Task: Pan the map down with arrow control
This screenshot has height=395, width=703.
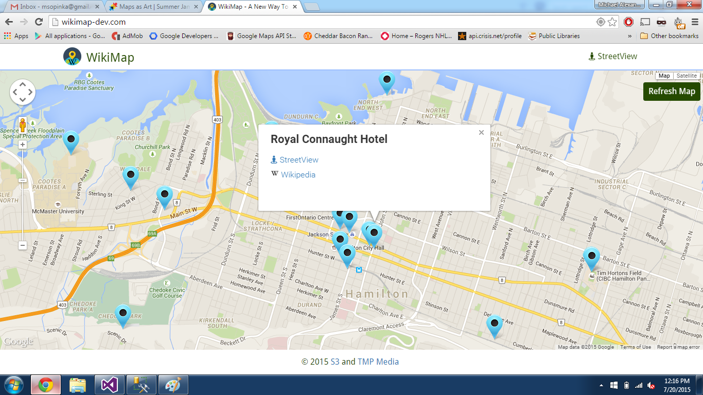Action: [23, 100]
